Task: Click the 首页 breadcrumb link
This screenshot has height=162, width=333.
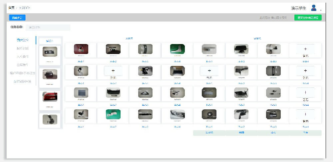Action: [x=11, y=8]
